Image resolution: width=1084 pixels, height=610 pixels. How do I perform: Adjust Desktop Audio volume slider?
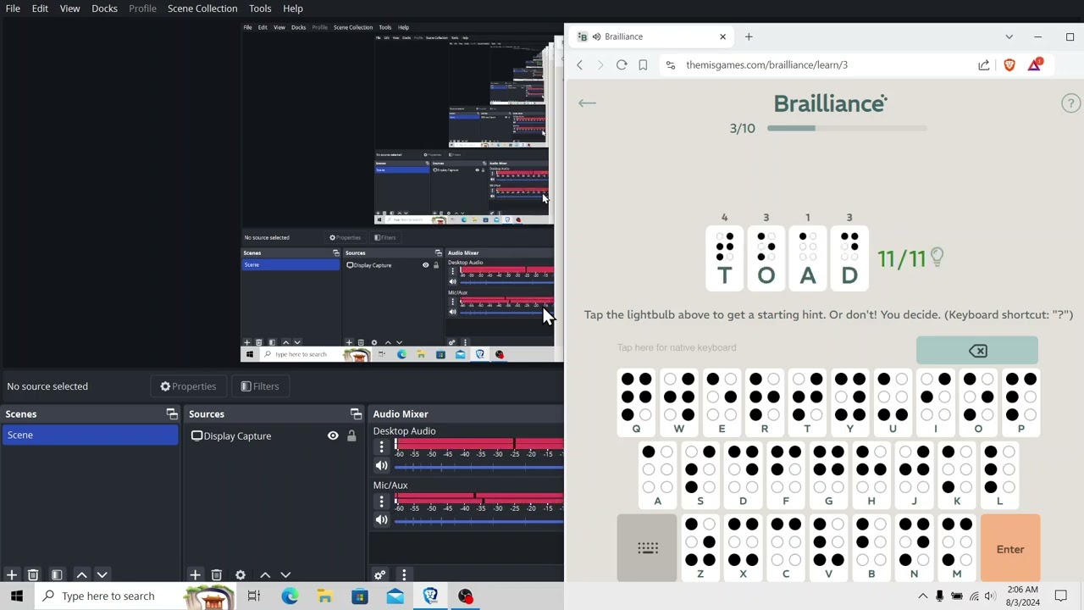(478, 466)
